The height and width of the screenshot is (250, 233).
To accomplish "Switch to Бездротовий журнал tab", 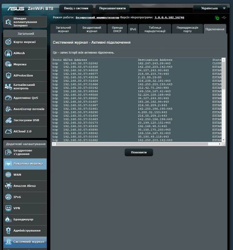I will (x=92, y=29).
